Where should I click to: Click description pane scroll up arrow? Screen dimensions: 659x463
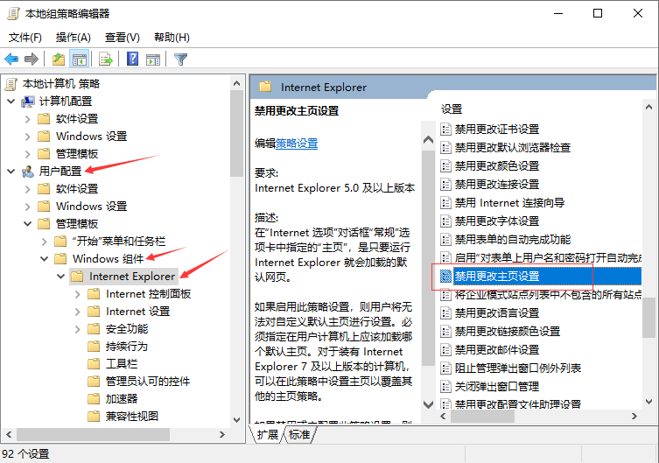pos(428,140)
